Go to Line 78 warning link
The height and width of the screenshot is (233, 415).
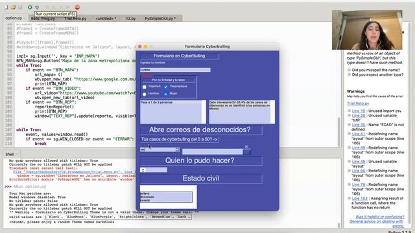click(359, 184)
